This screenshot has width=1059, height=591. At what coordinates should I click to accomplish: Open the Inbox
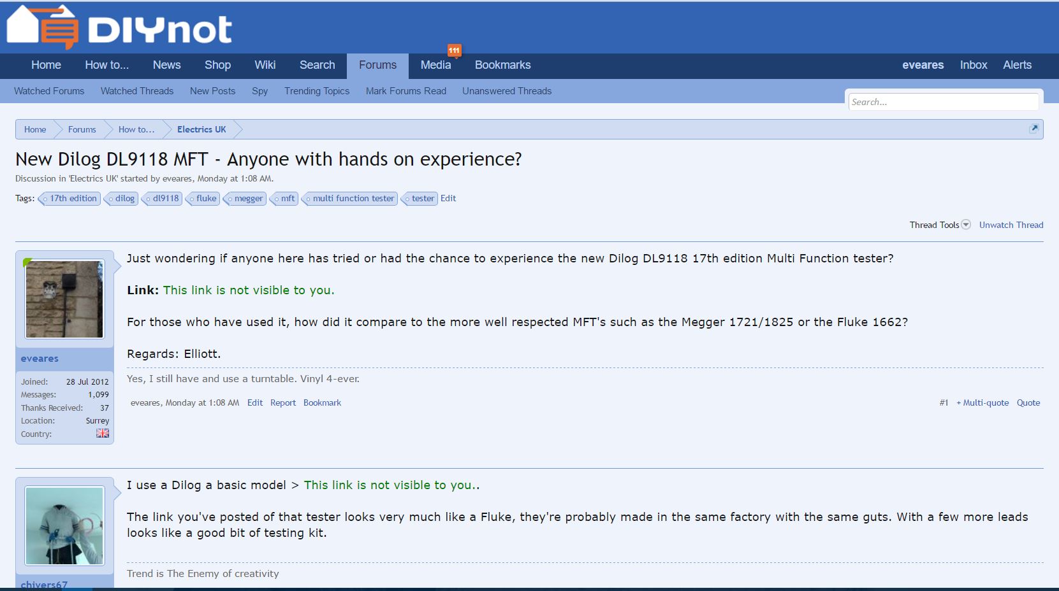(x=973, y=65)
